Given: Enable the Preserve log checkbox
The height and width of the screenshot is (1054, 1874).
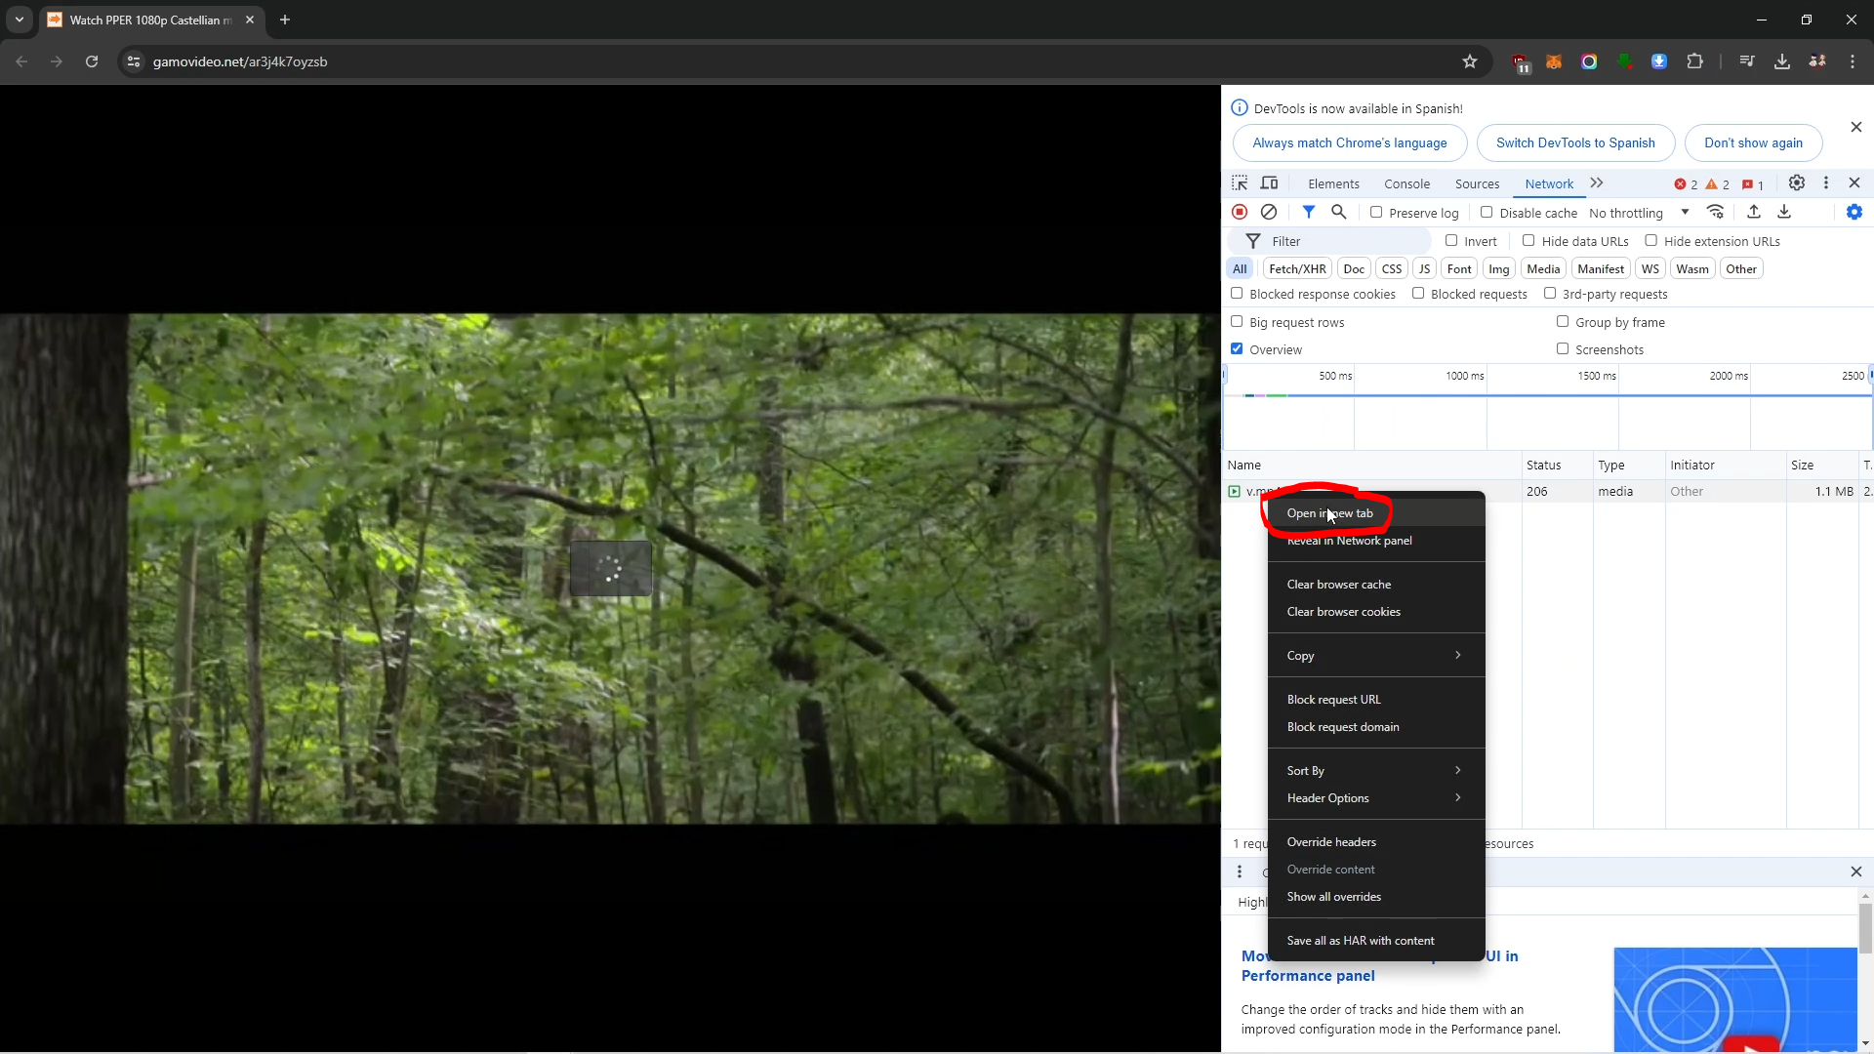Looking at the screenshot, I should [x=1376, y=212].
